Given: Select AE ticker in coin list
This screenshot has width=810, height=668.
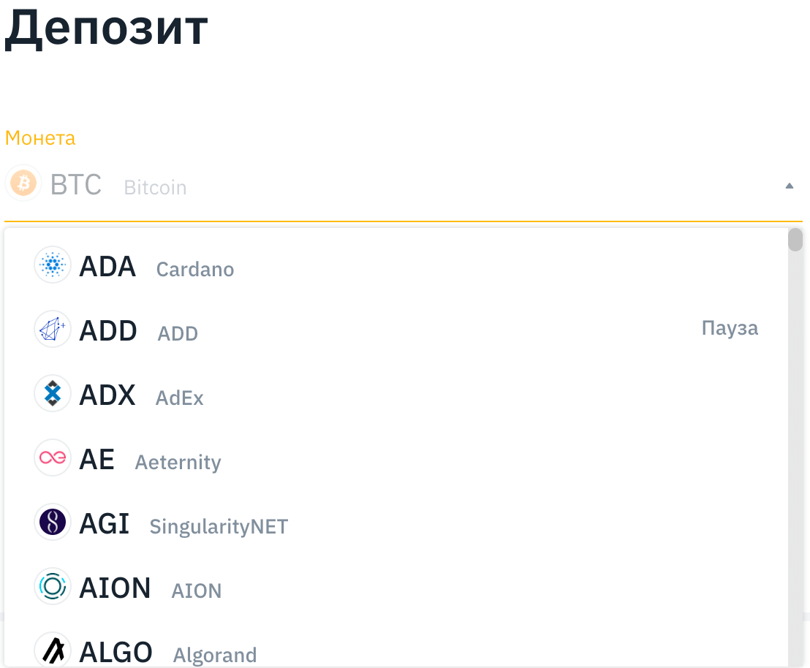Looking at the screenshot, I should tap(96, 460).
